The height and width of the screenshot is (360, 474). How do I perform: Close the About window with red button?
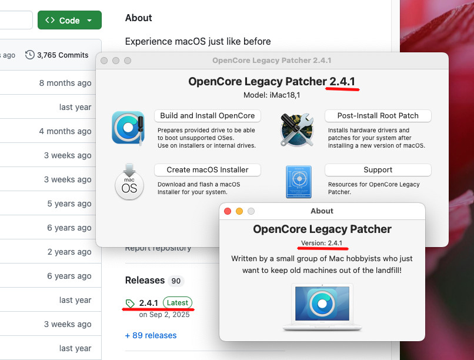point(228,211)
